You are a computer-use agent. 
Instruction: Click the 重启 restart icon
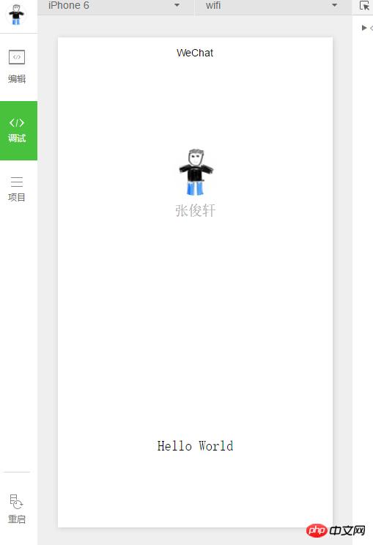pos(16,502)
